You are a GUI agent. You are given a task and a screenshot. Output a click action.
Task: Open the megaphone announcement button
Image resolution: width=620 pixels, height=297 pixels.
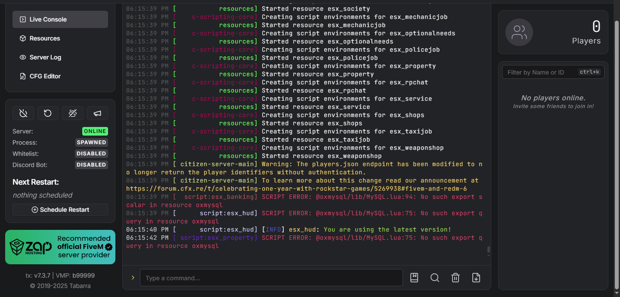pos(97,113)
